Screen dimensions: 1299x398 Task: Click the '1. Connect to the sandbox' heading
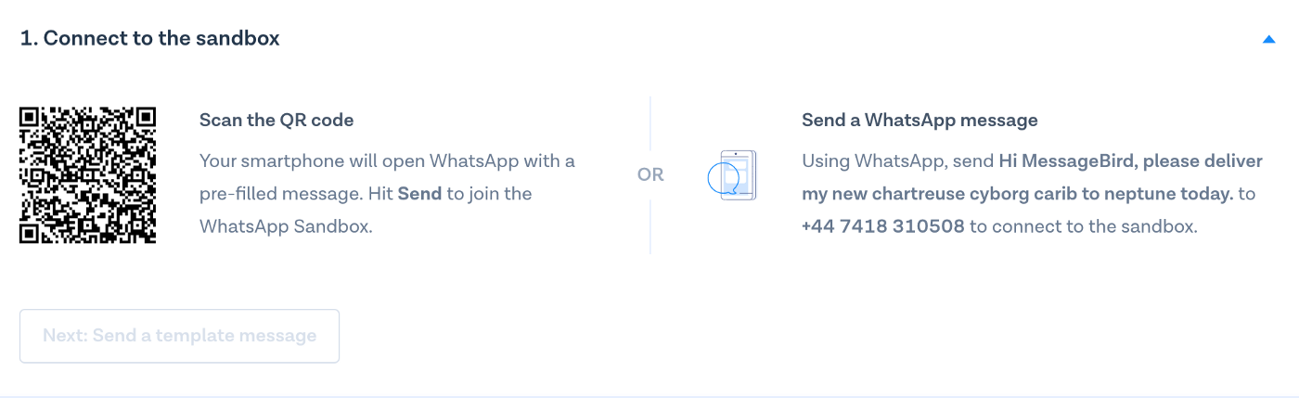point(150,38)
